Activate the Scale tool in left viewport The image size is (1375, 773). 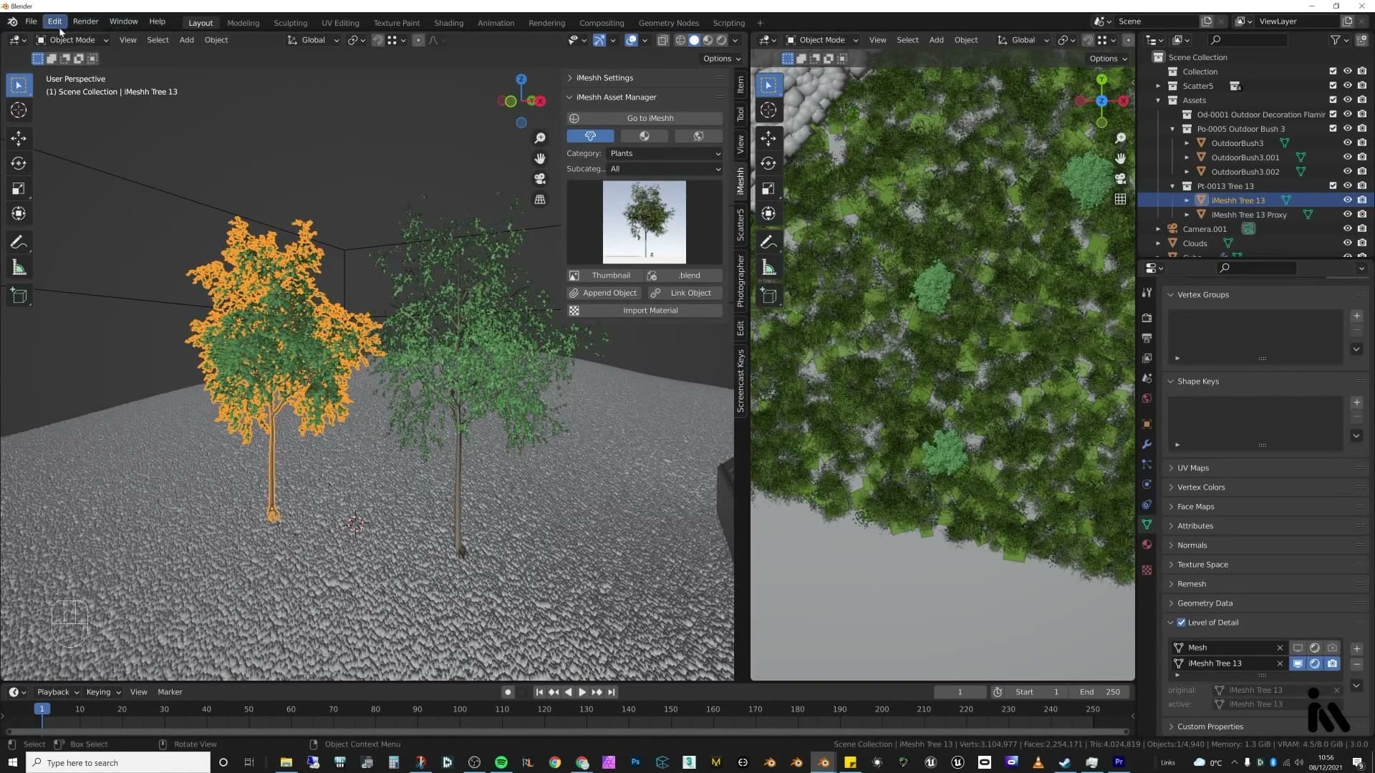[x=19, y=188]
